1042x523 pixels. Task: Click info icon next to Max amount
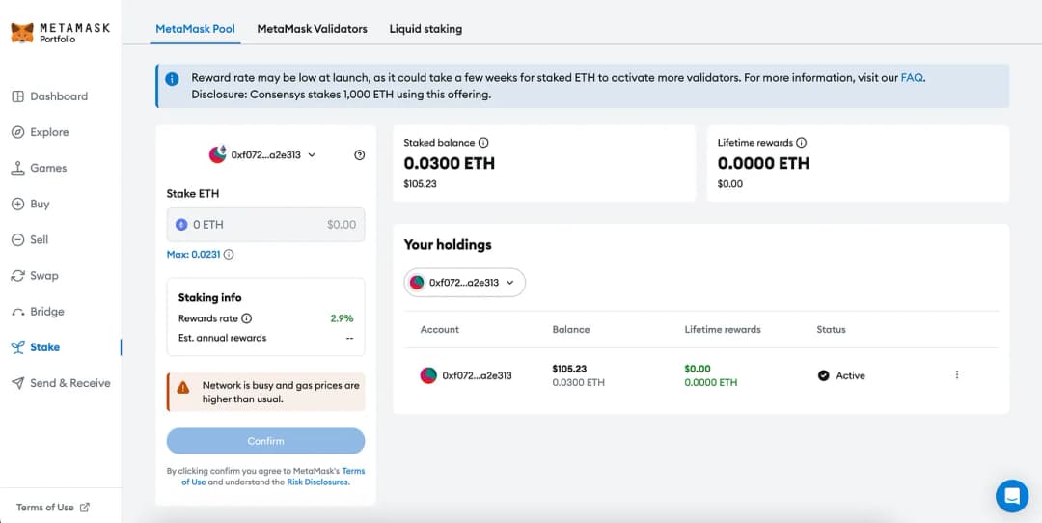click(229, 255)
